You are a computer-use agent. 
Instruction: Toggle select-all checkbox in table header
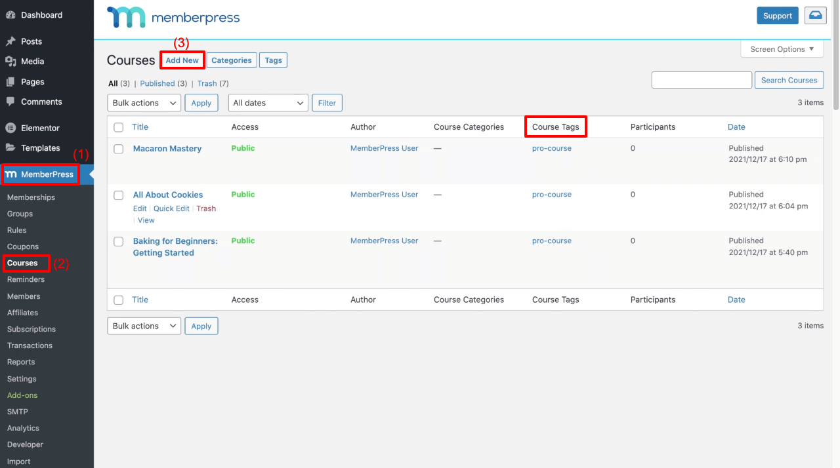[119, 127]
